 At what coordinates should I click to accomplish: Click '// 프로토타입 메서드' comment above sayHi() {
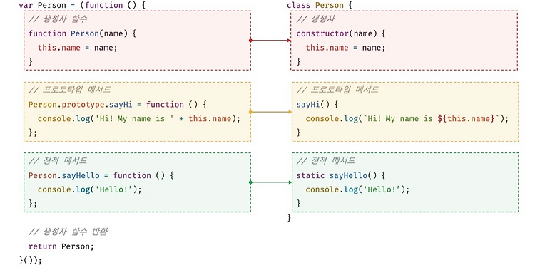point(337,90)
